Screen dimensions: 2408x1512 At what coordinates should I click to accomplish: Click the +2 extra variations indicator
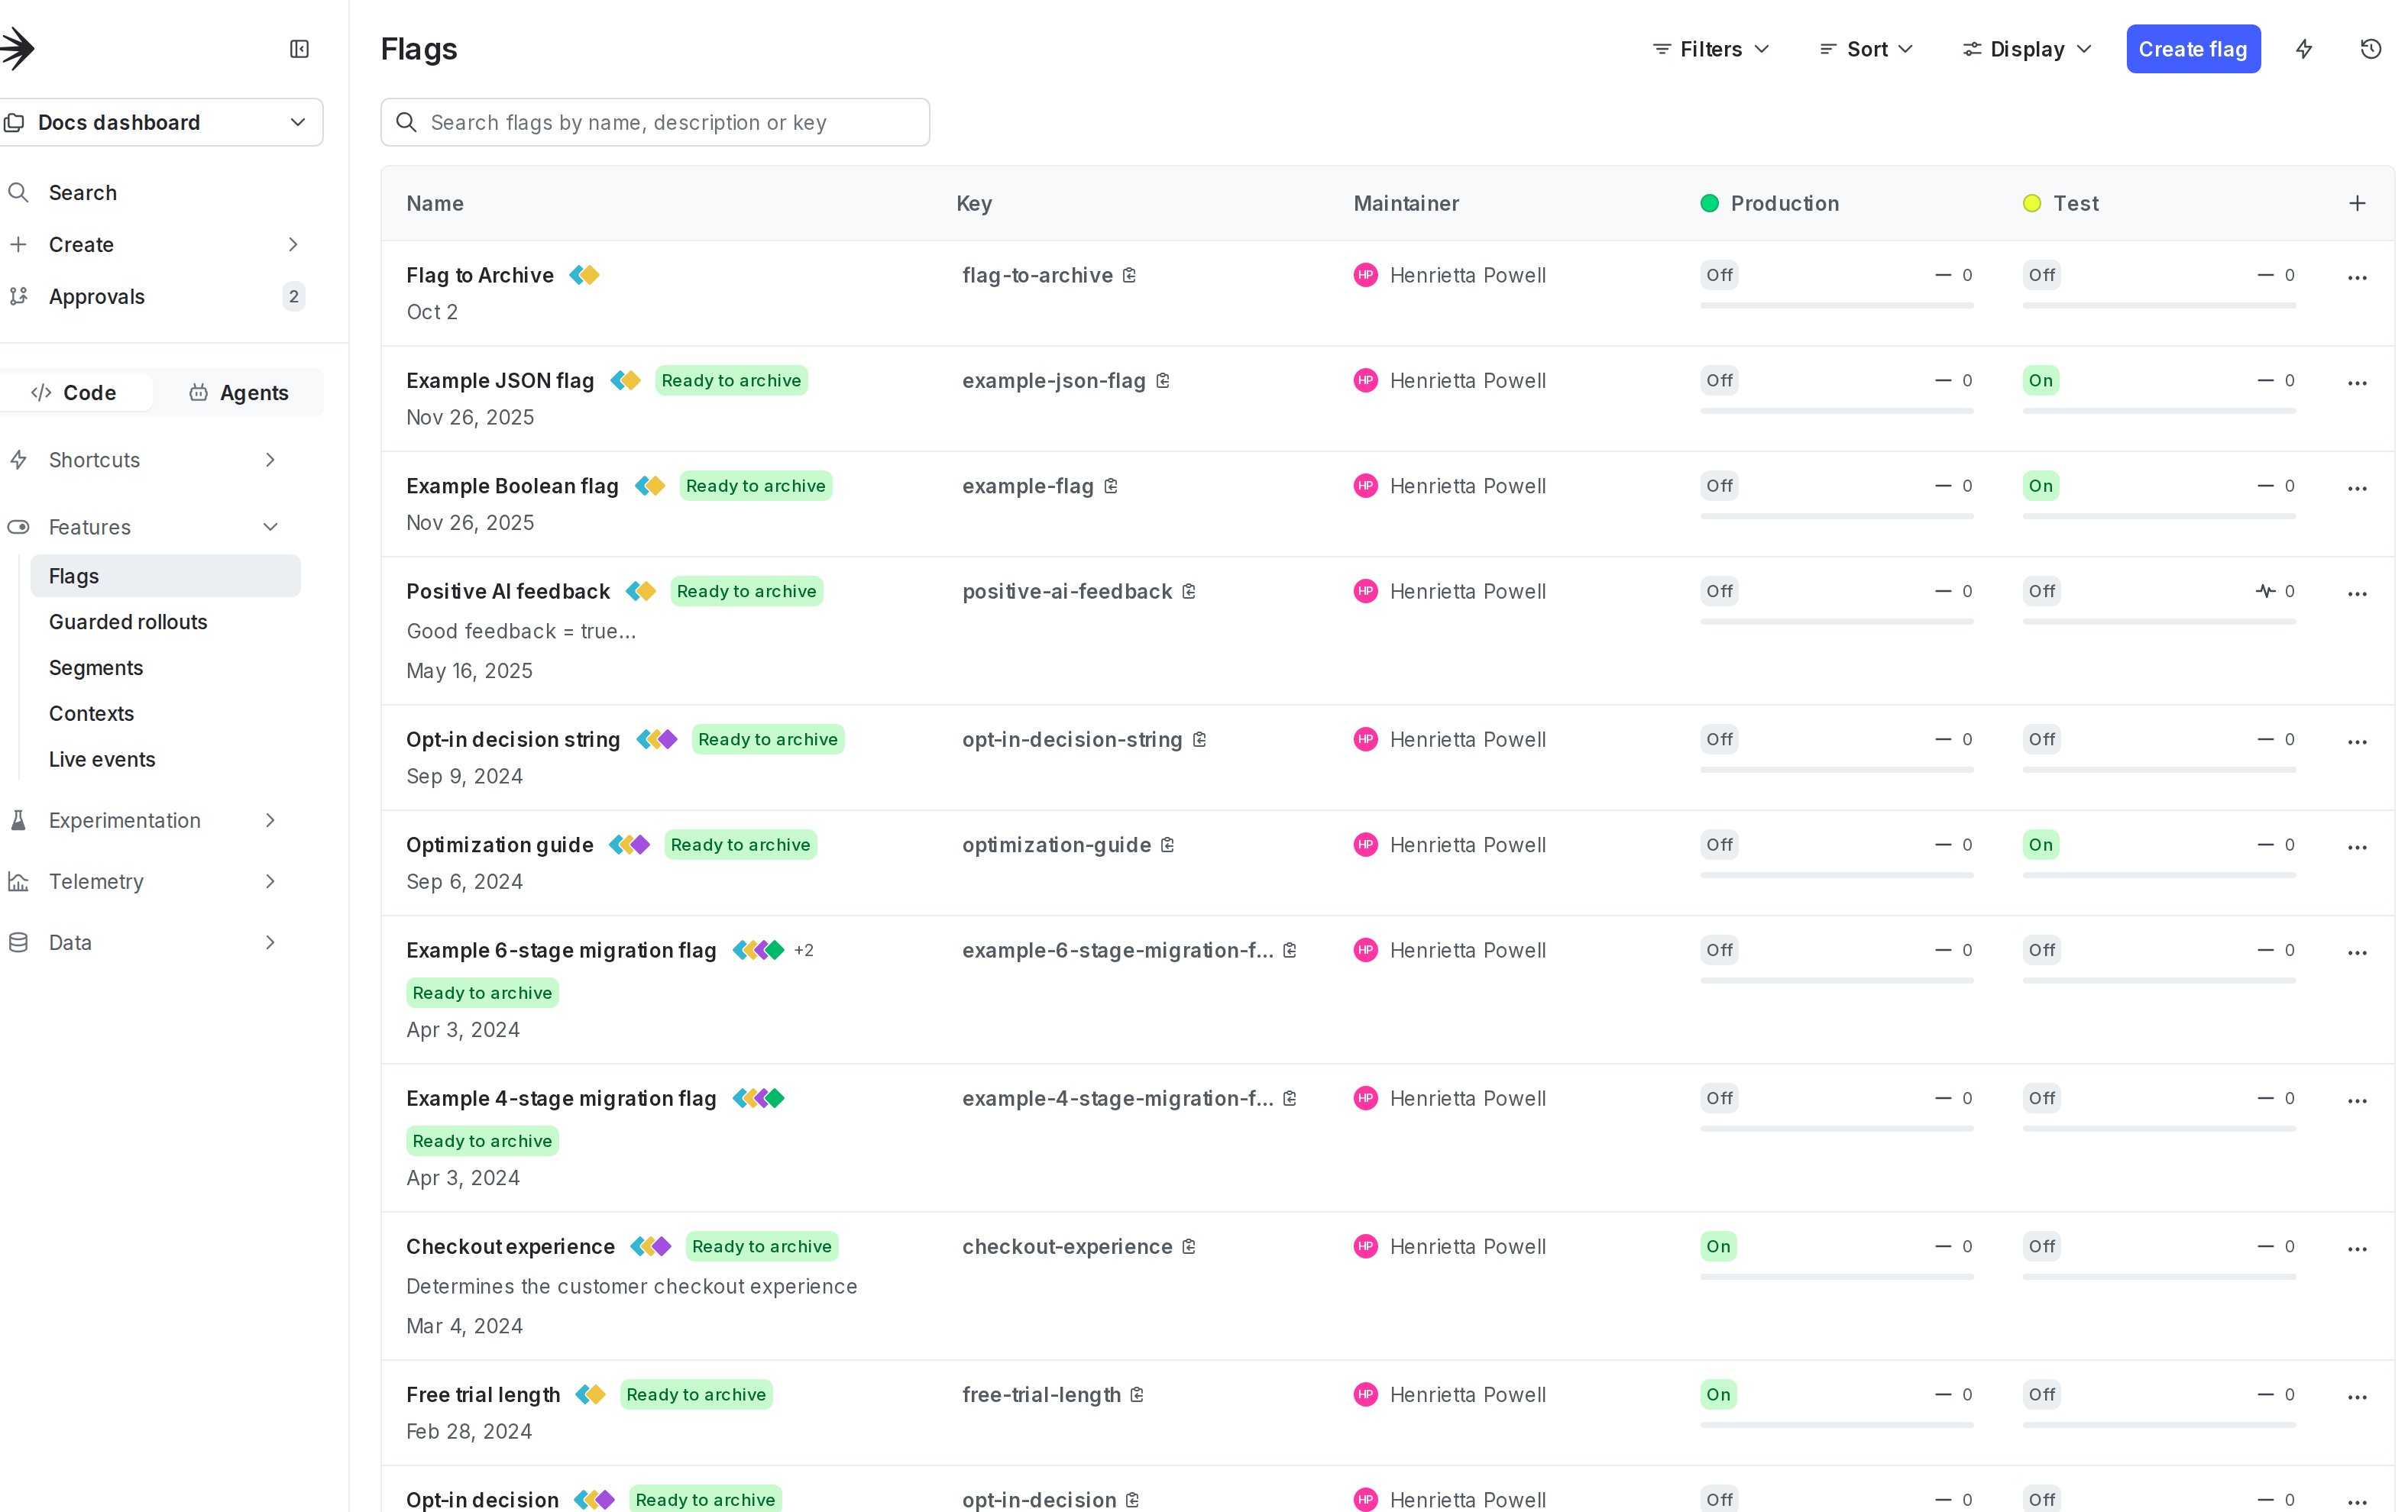pyautogui.click(x=804, y=951)
